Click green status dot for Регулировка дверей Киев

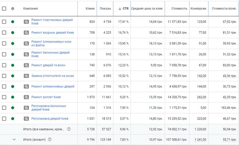[13, 118]
